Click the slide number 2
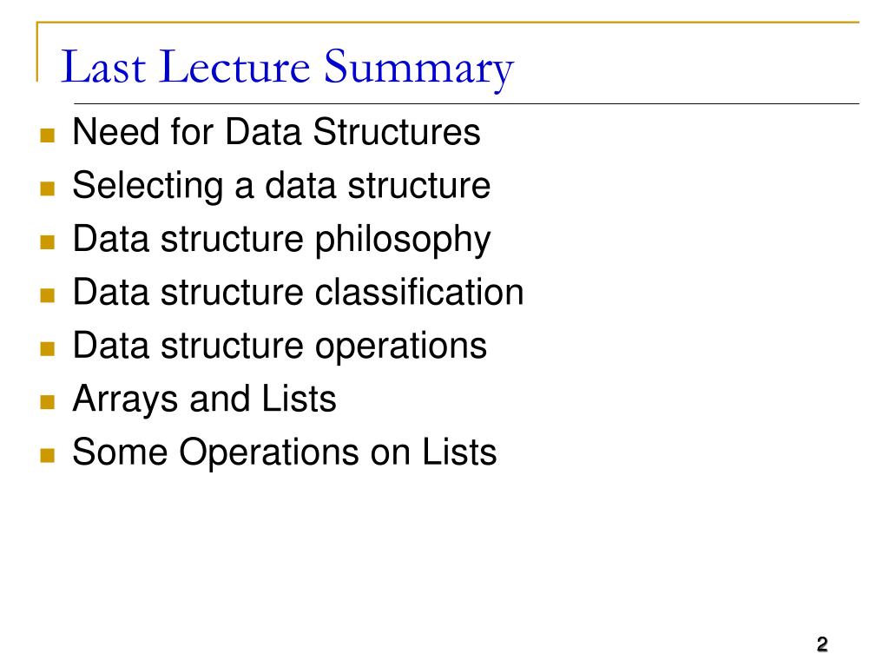The width and height of the screenshot is (889, 667). click(822, 644)
